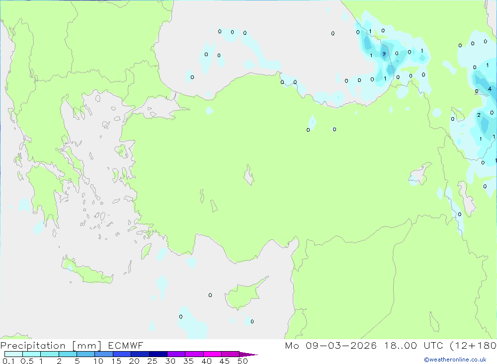Open the weatheronline.co.uk link
The height and width of the screenshot is (364, 497).
(455, 360)
